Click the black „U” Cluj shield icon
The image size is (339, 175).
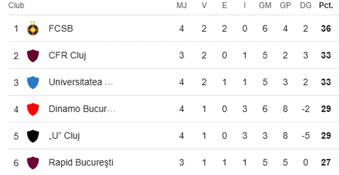pos(33,136)
